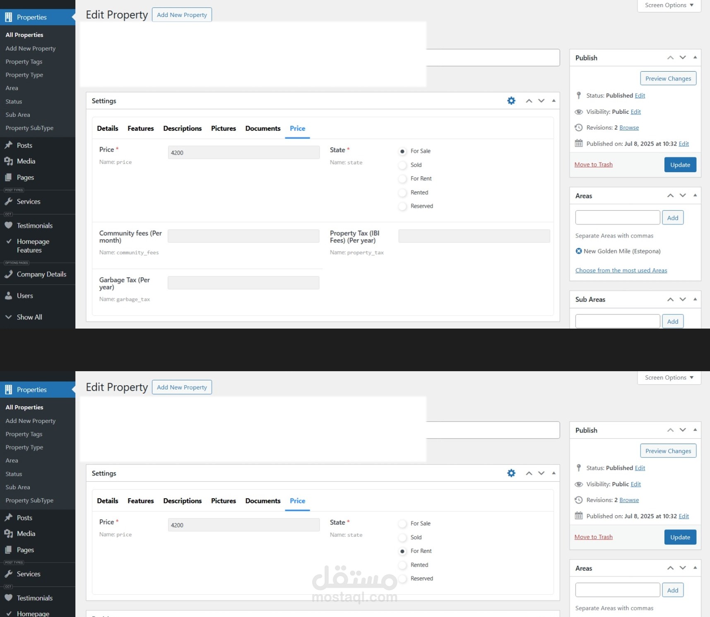Click Settings gear icon in lower screenshot

(511, 473)
